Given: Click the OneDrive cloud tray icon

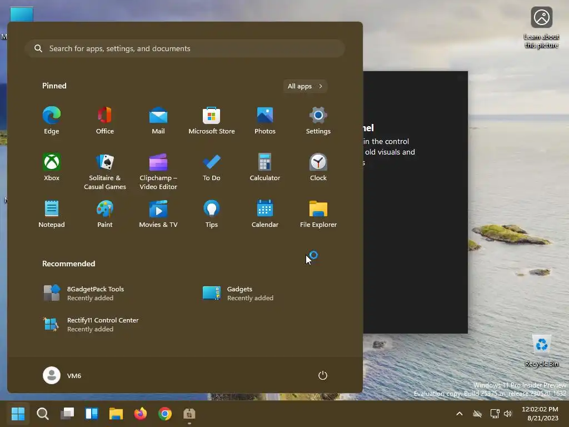Looking at the screenshot, I should (x=477, y=414).
